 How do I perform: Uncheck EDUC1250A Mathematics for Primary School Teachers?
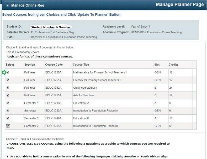(x=8, y=72)
